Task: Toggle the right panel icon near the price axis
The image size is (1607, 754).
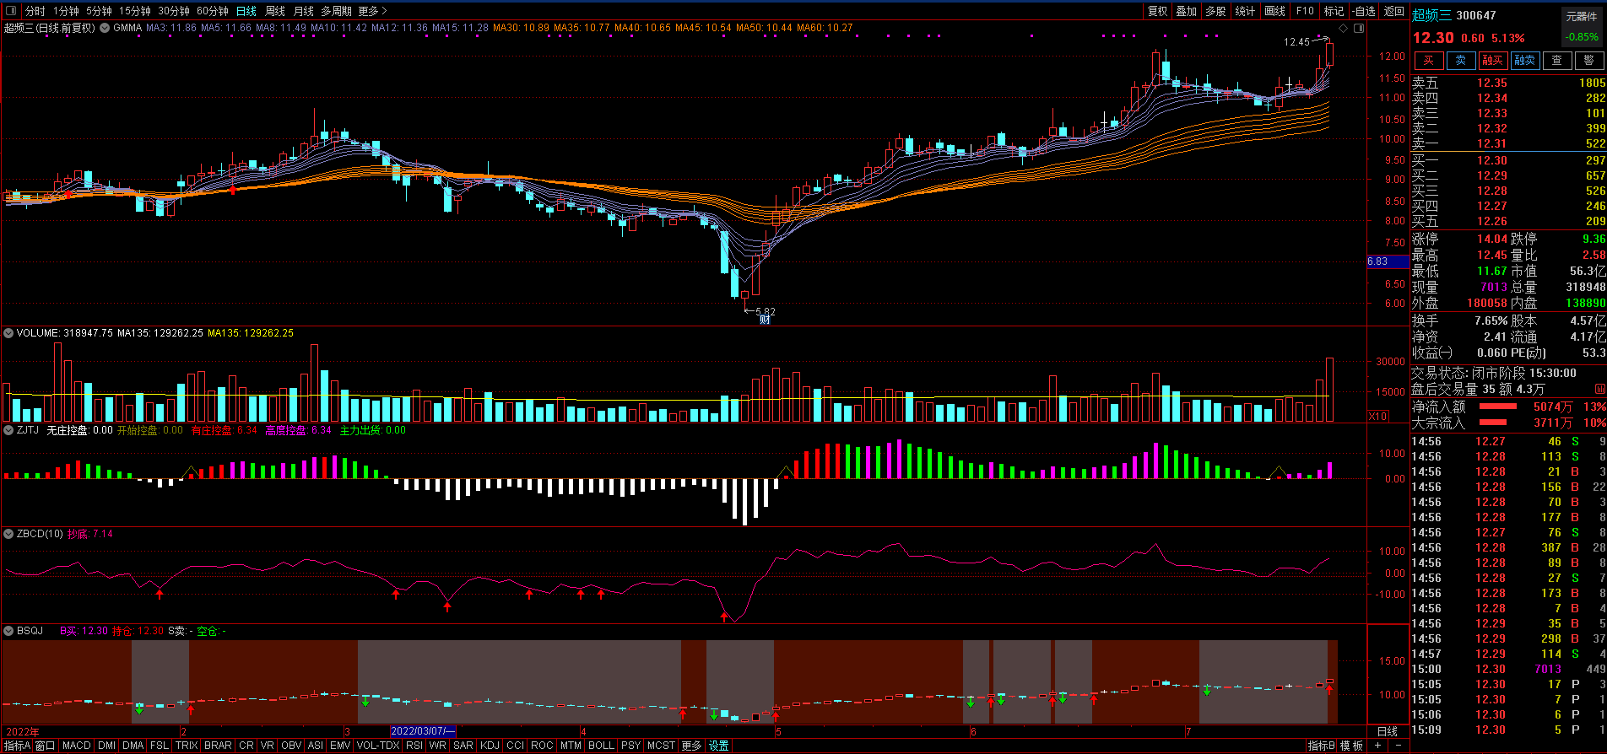Action: click(1358, 28)
